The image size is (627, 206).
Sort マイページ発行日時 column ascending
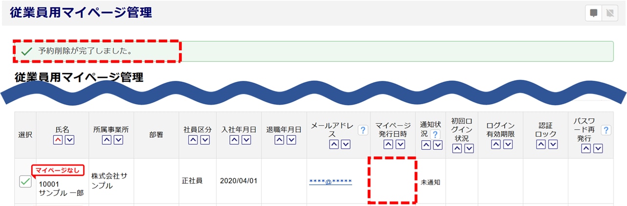[388, 144]
